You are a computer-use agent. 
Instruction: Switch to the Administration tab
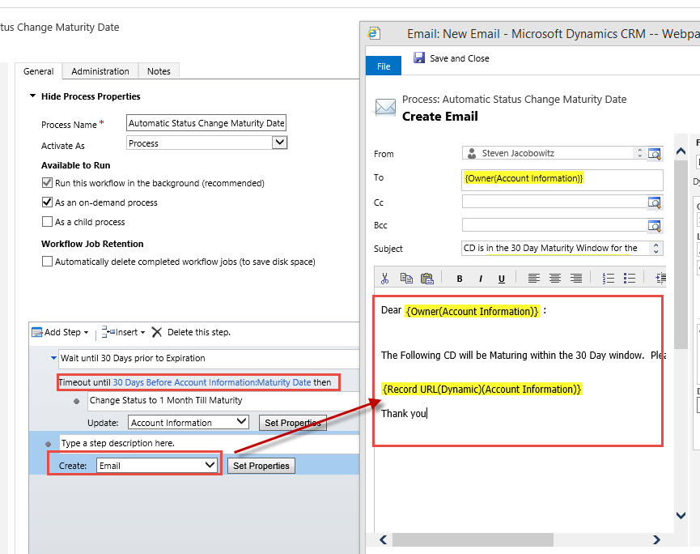click(100, 71)
